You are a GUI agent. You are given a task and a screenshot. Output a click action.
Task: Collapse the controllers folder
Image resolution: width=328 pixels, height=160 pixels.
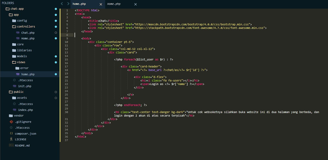click(x=26, y=26)
